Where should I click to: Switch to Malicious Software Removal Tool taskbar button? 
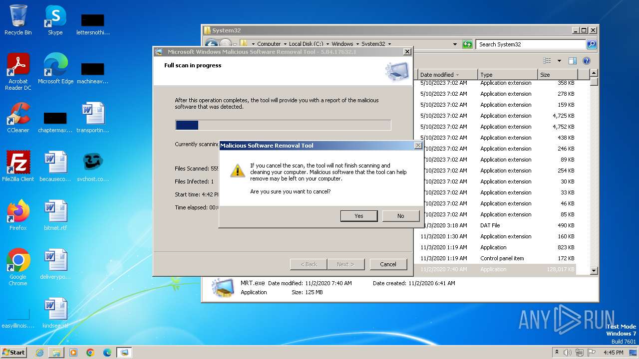click(124, 353)
